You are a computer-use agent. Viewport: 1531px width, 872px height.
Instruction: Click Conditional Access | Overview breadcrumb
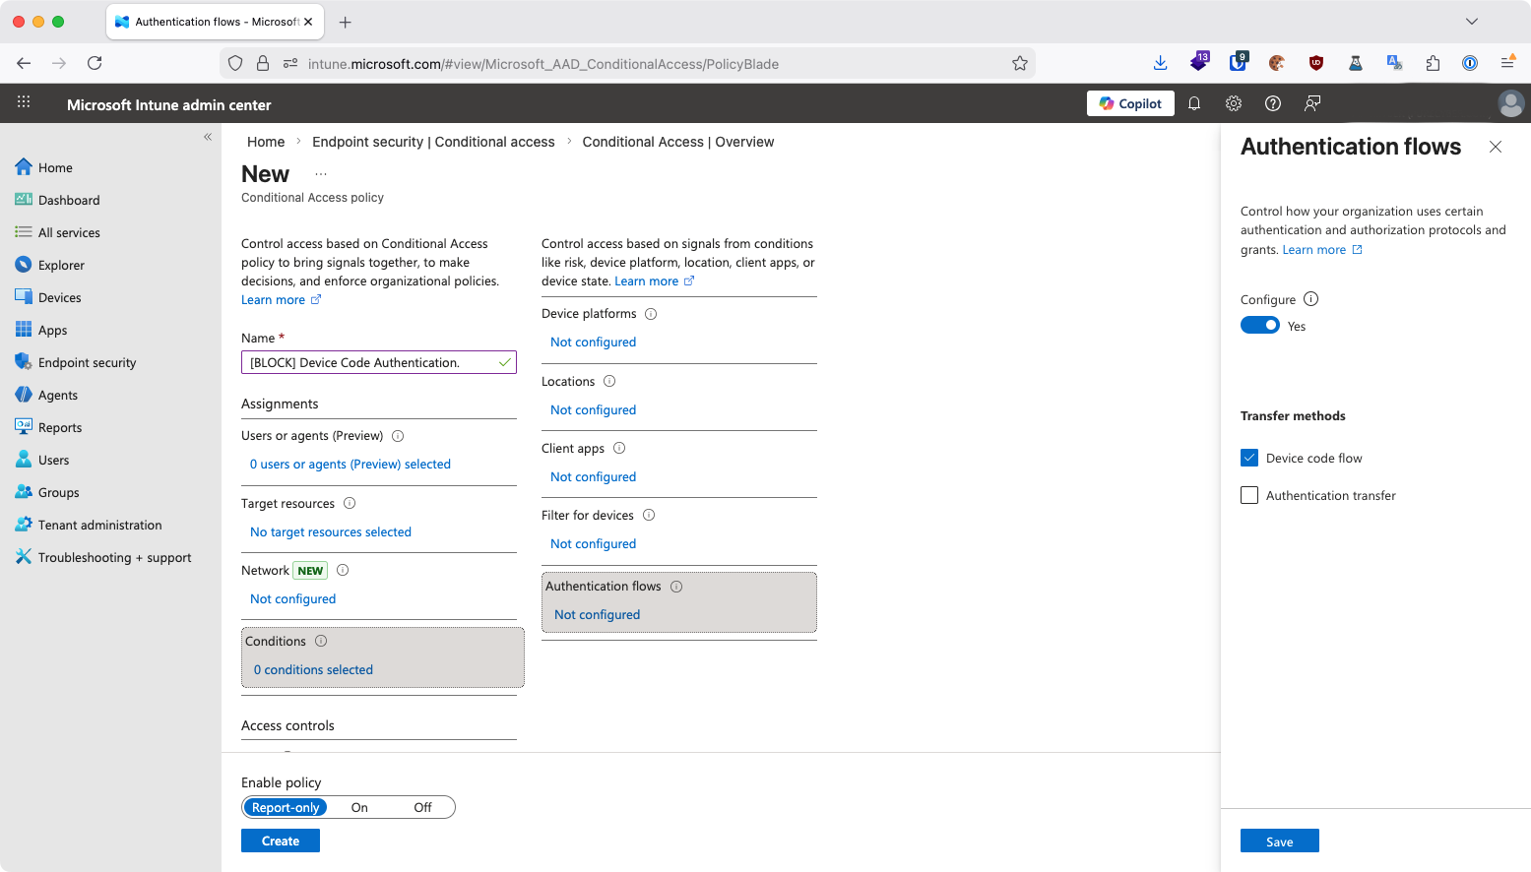pyautogui.click(x=678, y=142)
